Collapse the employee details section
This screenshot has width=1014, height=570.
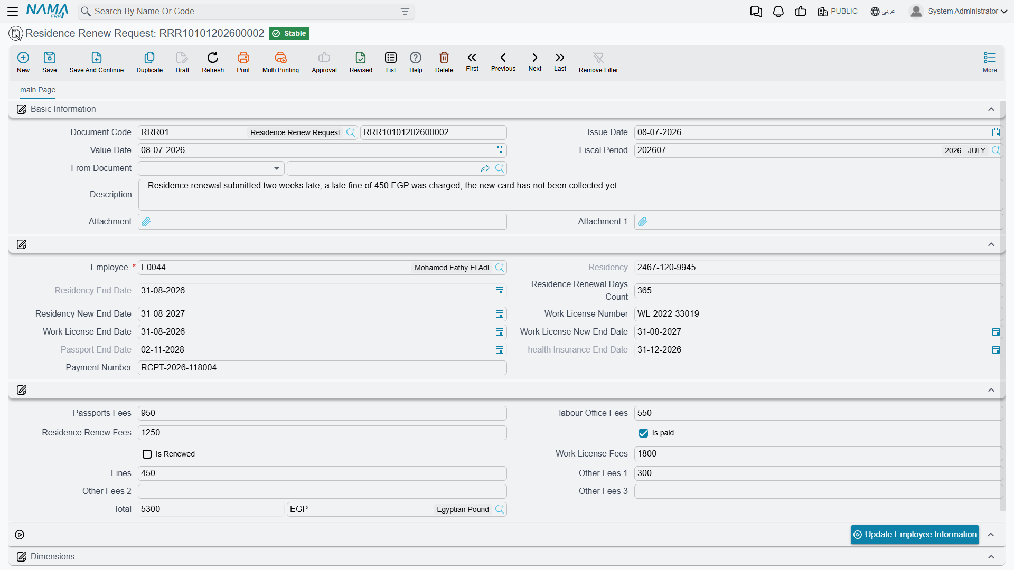click(991, 244)
